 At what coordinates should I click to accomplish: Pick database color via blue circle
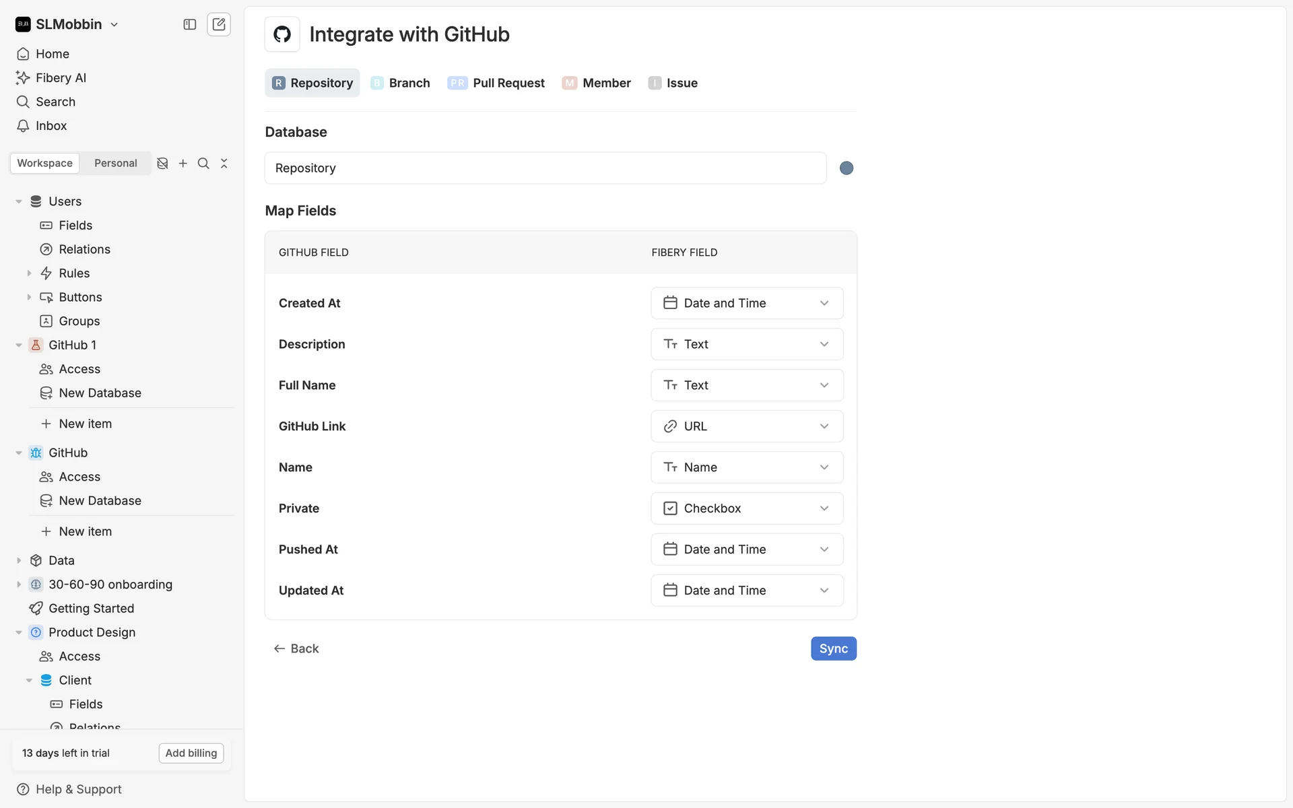(847, 168)
